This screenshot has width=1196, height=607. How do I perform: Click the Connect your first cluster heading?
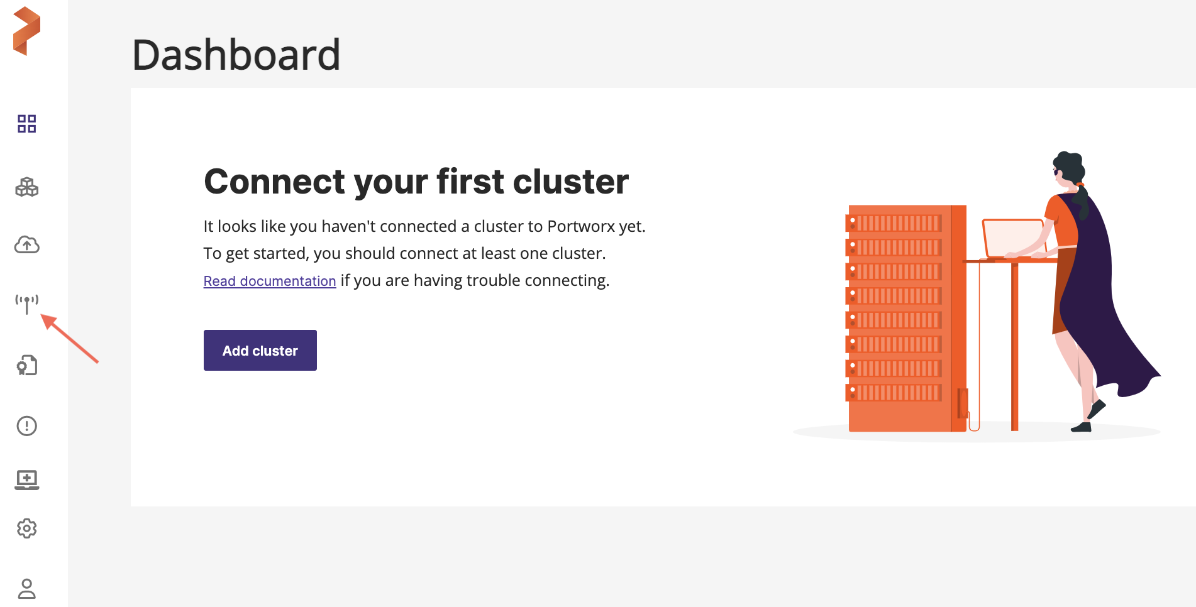point(416,182)
